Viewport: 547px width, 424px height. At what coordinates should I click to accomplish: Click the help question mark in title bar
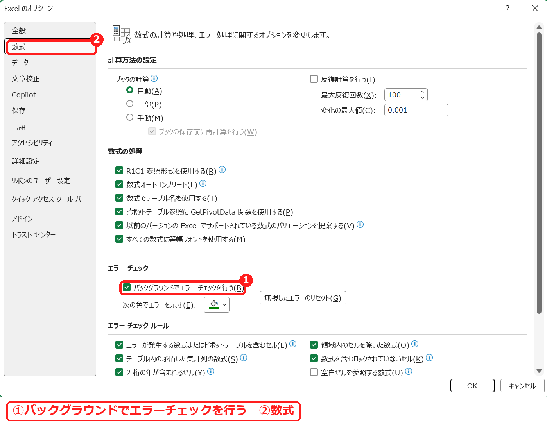click(x=508, y=8)
